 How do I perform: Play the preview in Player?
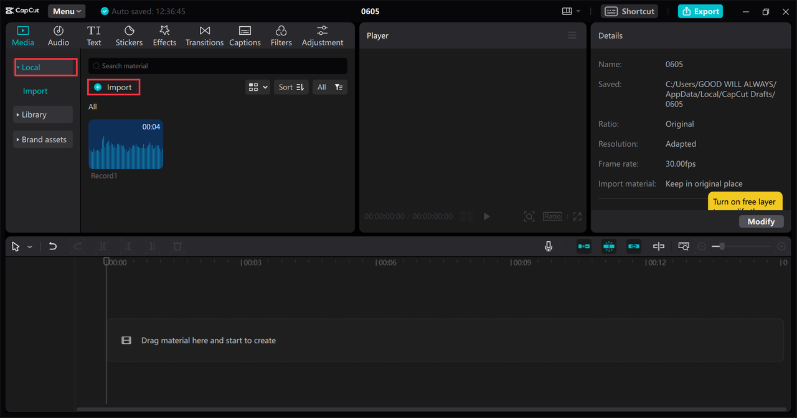487,216
